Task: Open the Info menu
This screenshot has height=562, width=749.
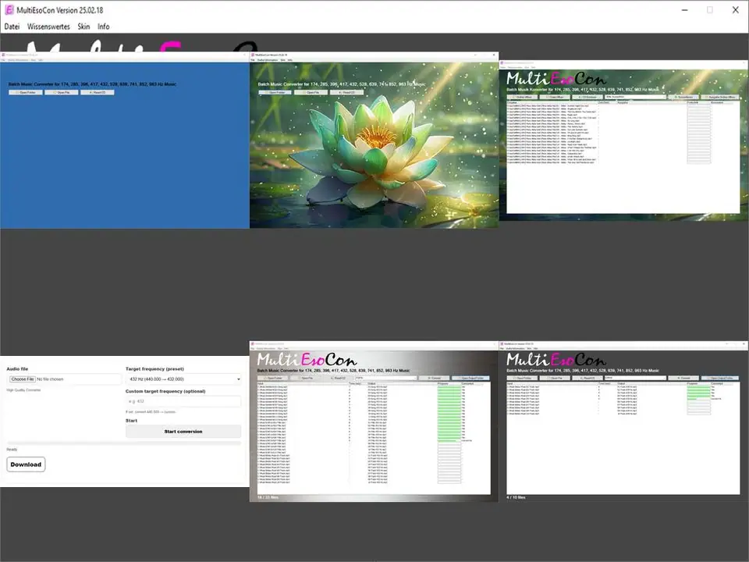Action: (103, 26)
